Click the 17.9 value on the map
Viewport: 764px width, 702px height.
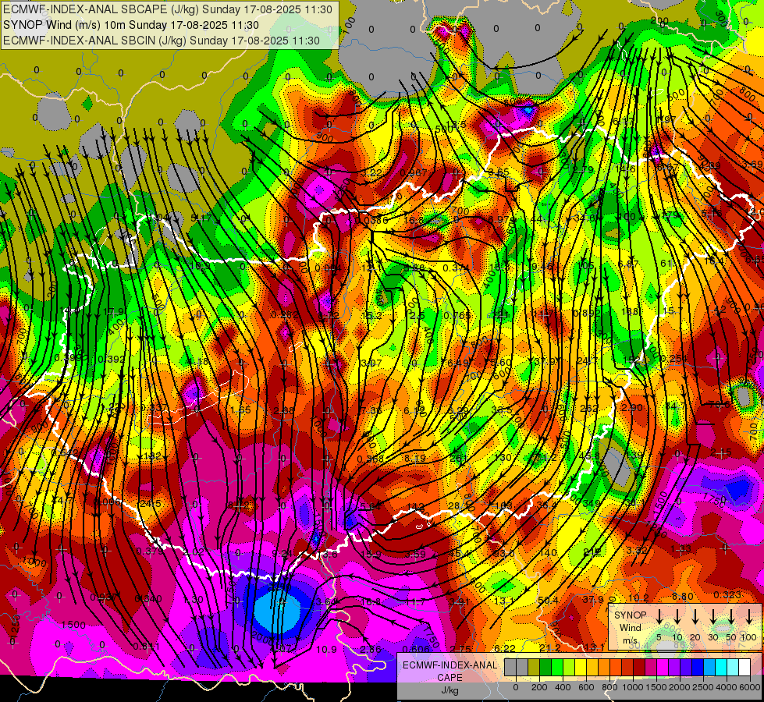[114, 312]
